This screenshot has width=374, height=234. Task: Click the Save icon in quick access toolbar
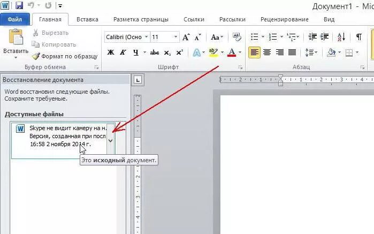tap(19, 5)
